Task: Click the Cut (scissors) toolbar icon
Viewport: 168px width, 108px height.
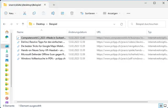Action: [24, 13]
